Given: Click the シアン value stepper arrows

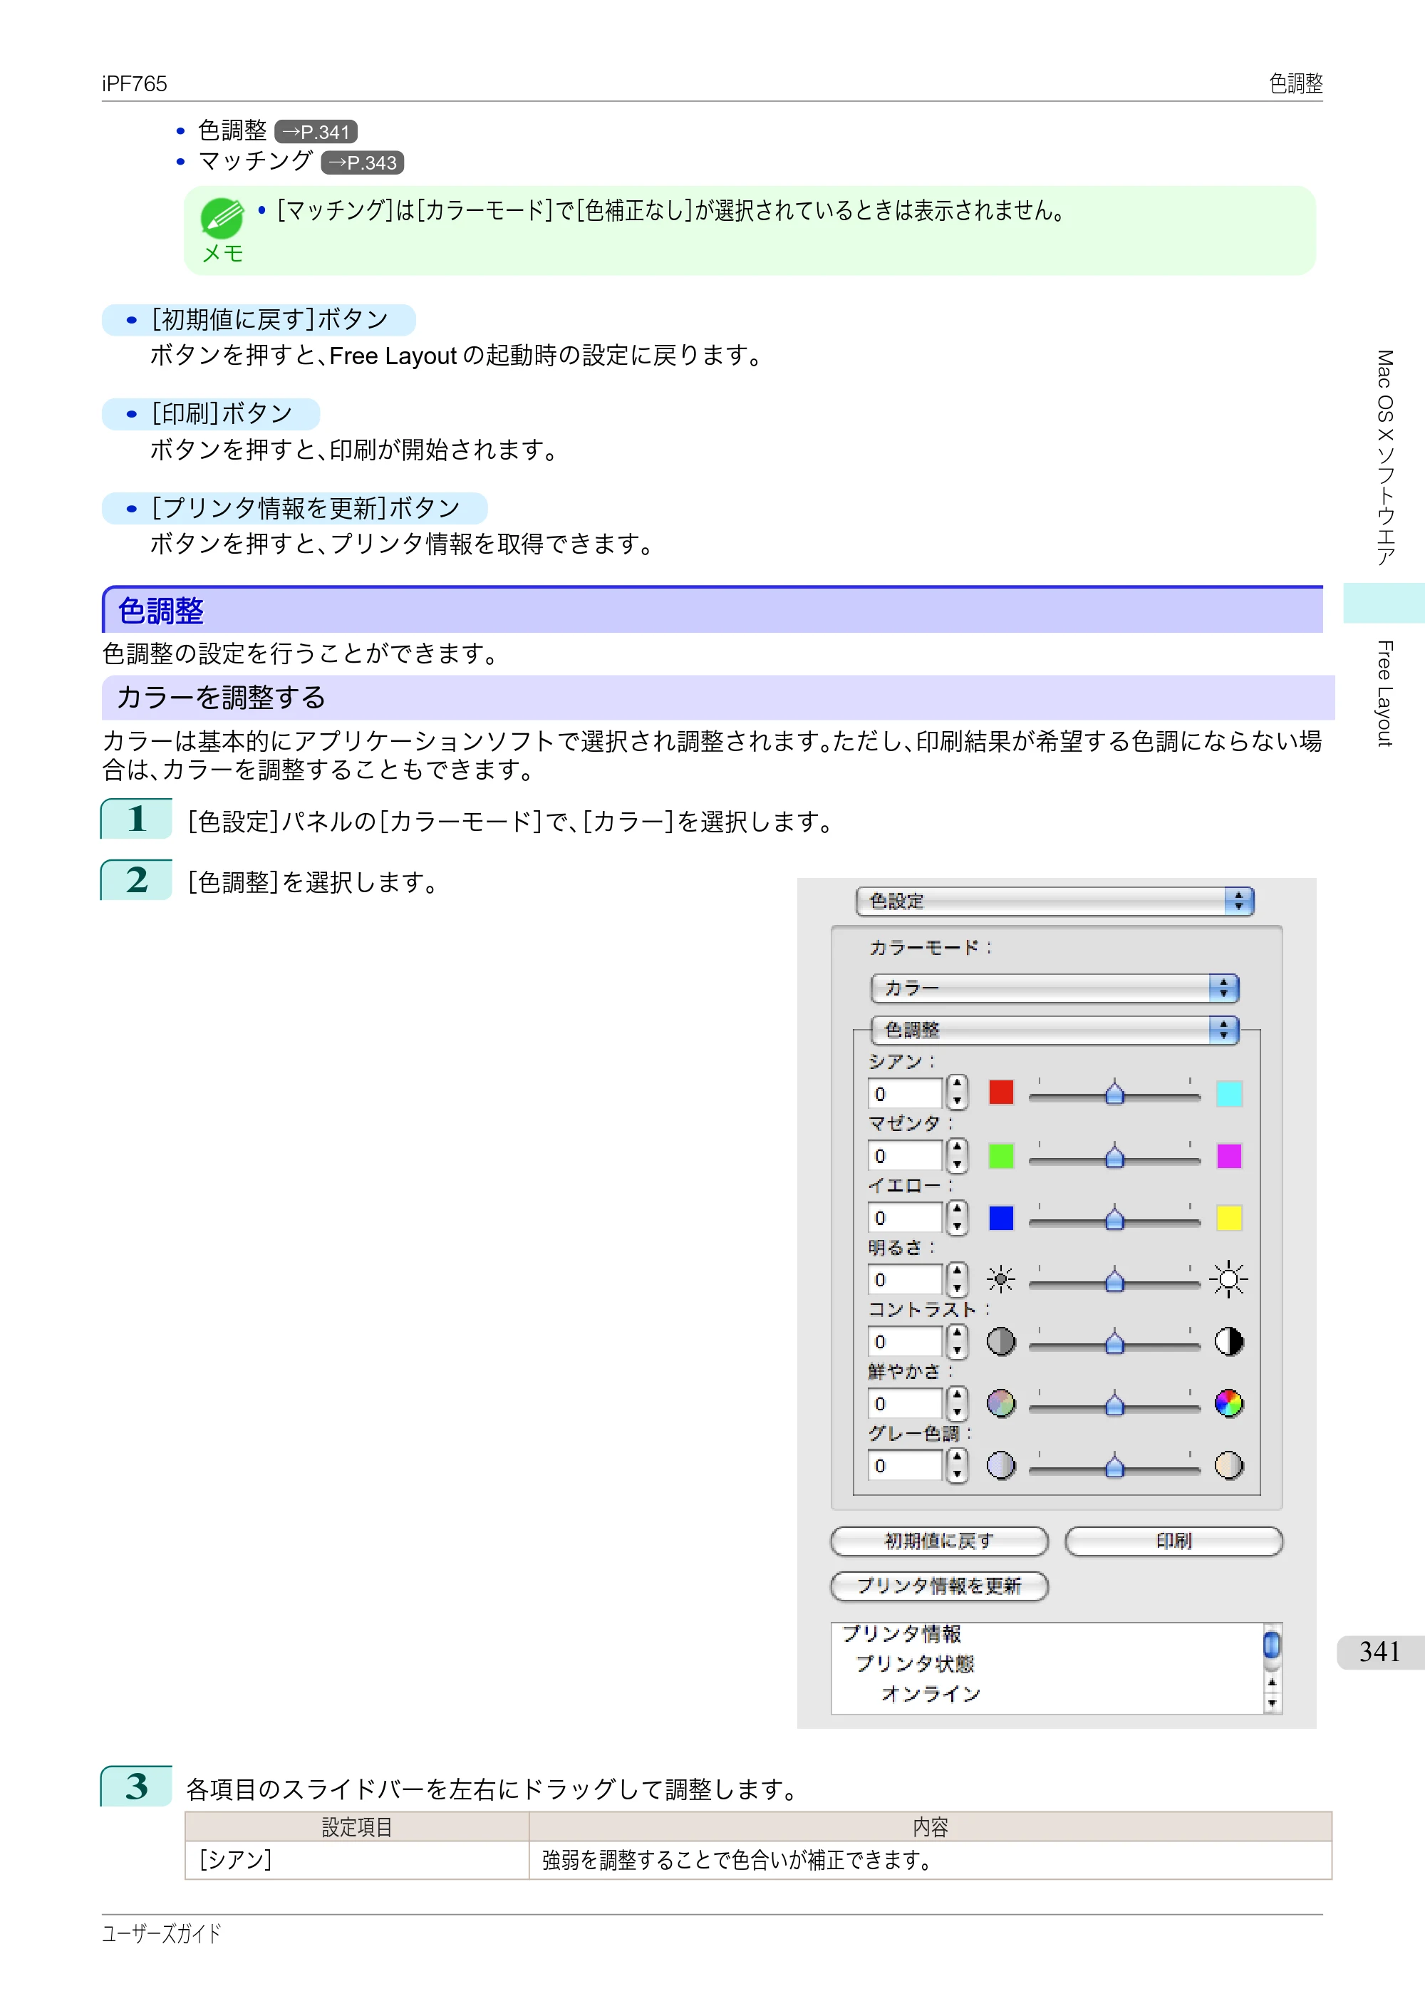Looking at the screenshot, I should coord(958,1092).
